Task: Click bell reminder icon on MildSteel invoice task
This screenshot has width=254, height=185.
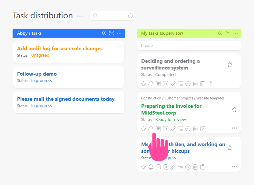Action: click(x=151, y=129)
